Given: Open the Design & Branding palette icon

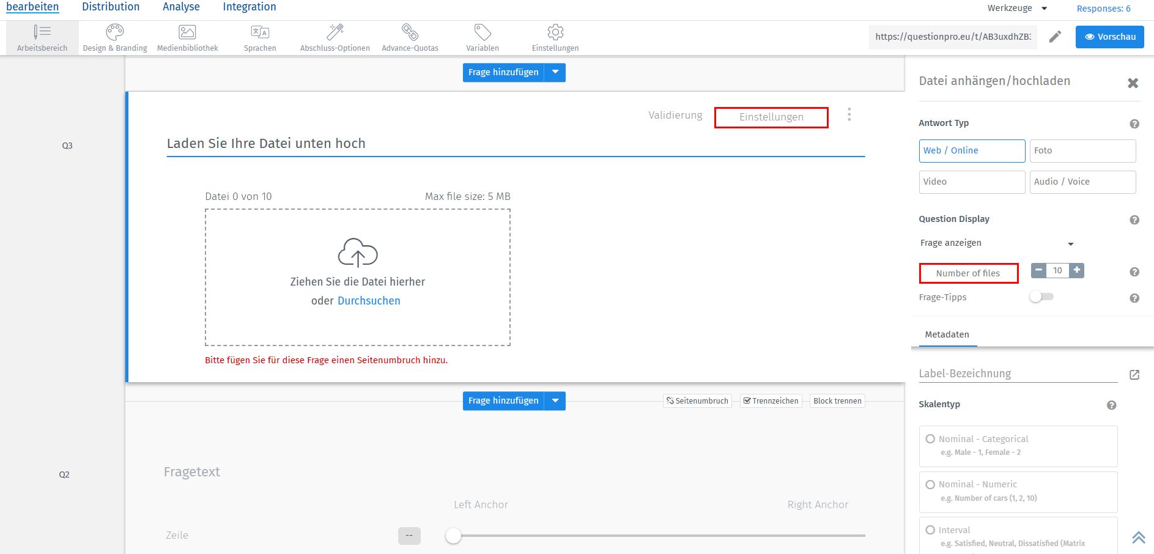Looking at the screenshot, I should pyautogui.click(x=115, y=32).
